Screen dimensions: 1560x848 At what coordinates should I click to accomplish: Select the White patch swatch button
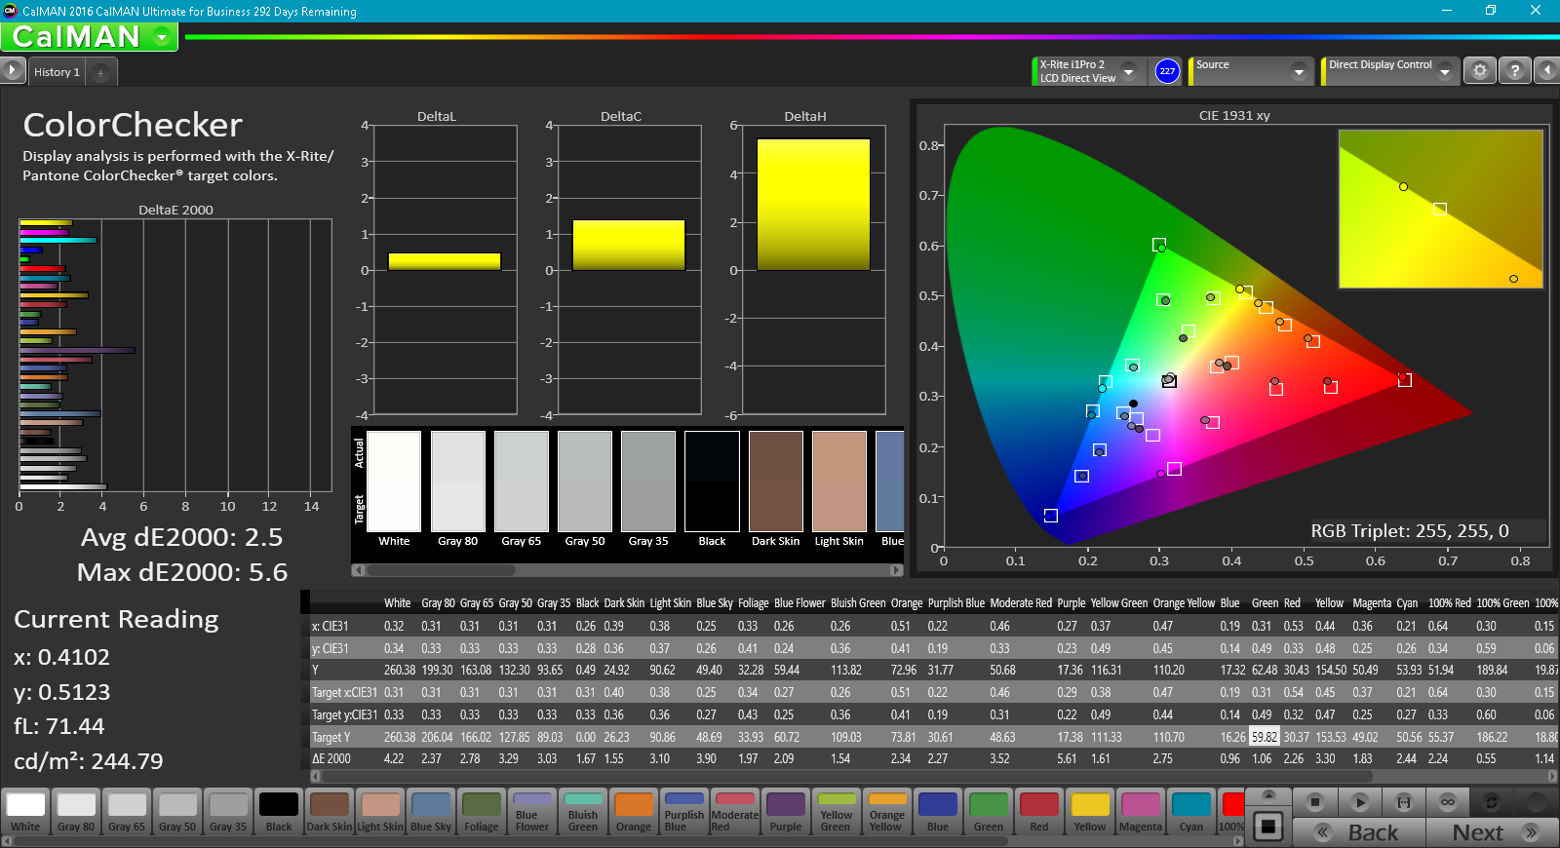(x=25, y=812)
